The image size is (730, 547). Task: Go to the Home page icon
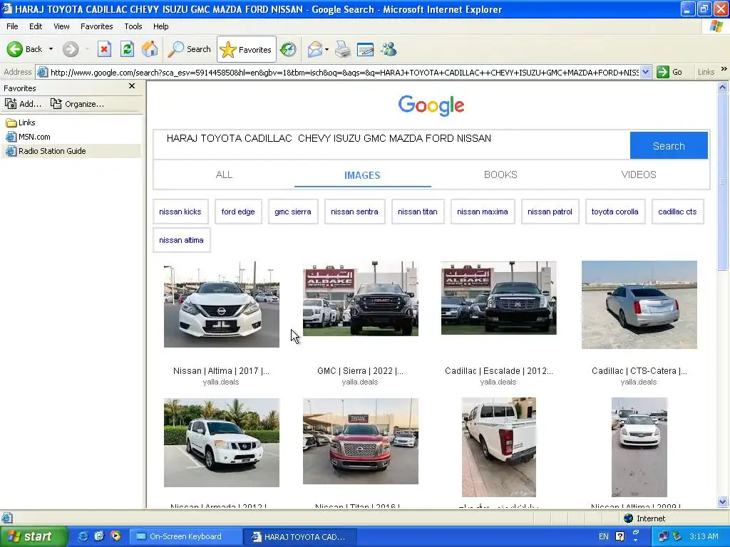(x=150, y=49)
